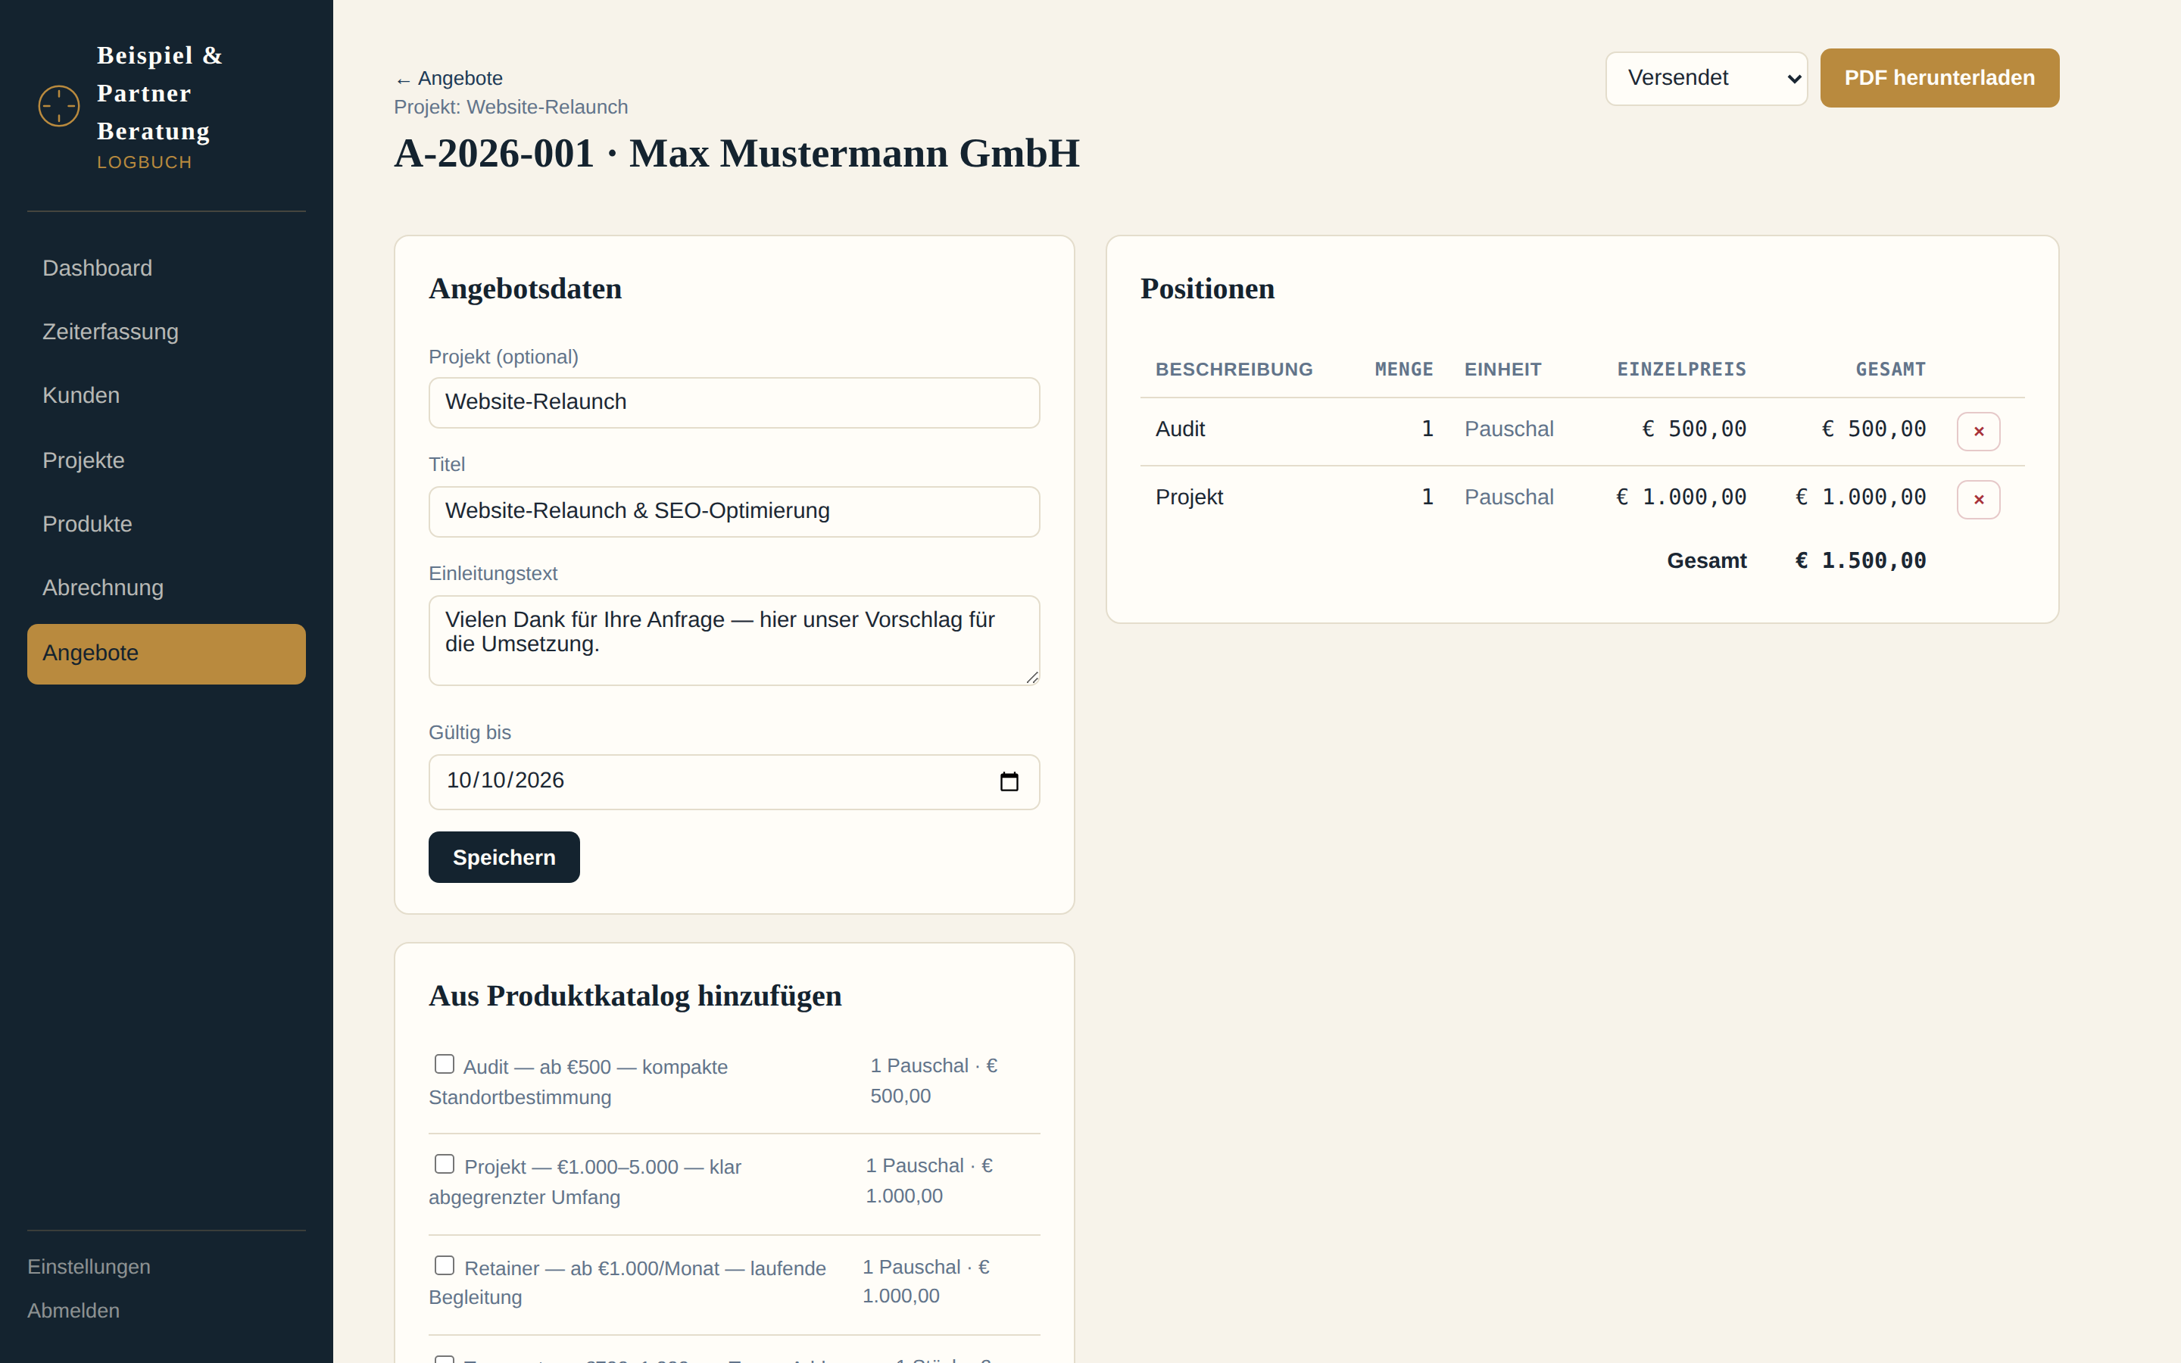Click the Einleitungstext resize handle
2181x1363 pixels.
(x=1032, y=677)
